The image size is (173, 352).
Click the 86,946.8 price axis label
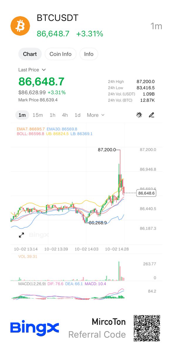(148, 169)
